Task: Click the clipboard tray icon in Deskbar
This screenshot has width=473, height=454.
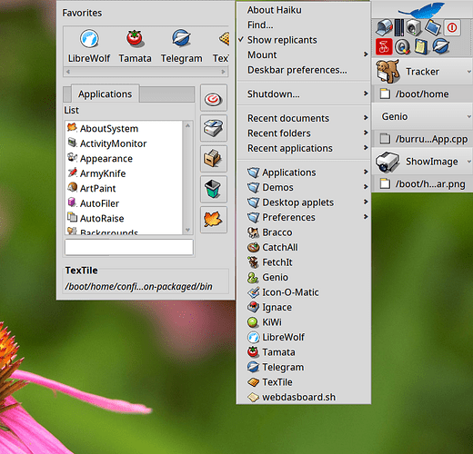Action: (422, 46)
